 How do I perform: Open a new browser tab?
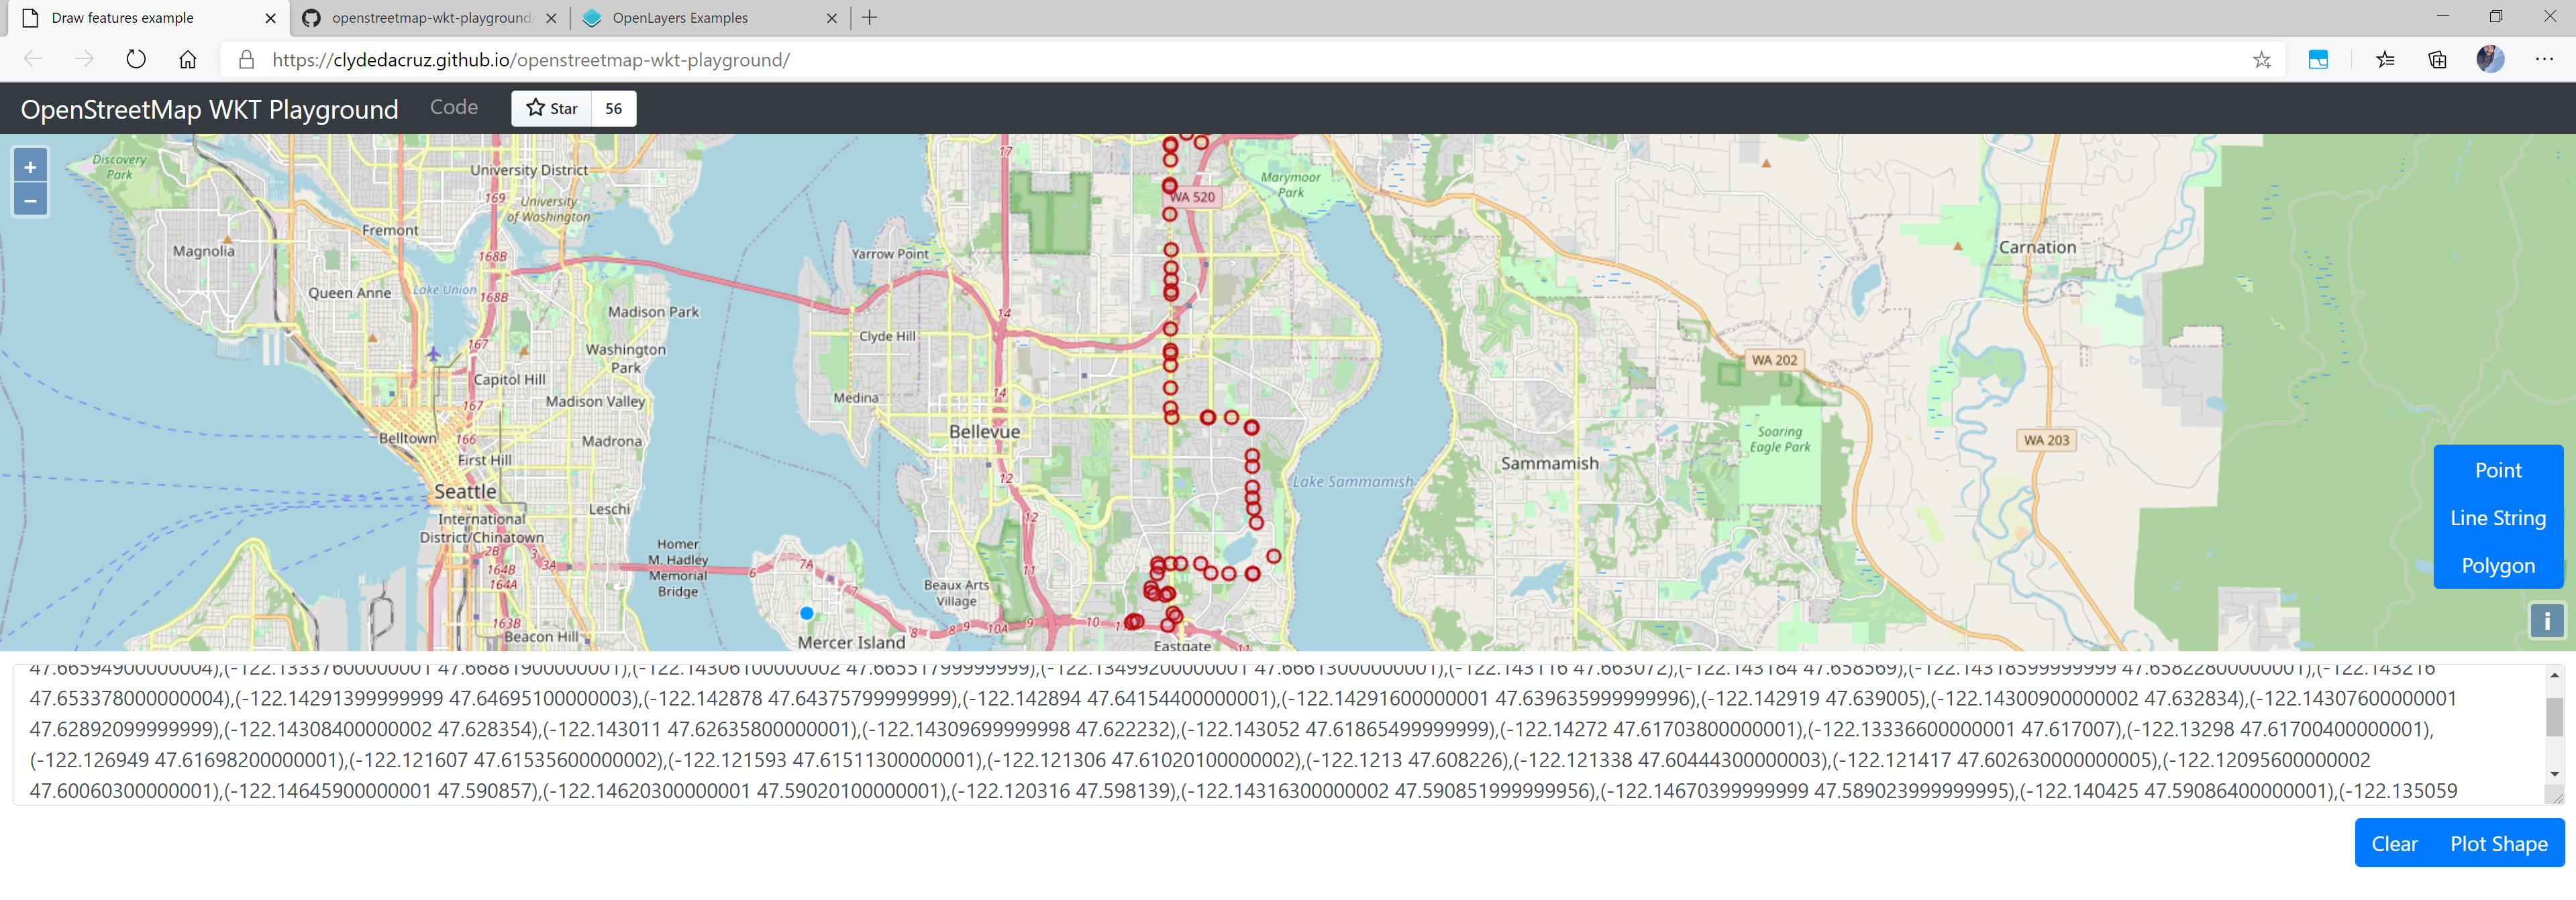[870, 18]
